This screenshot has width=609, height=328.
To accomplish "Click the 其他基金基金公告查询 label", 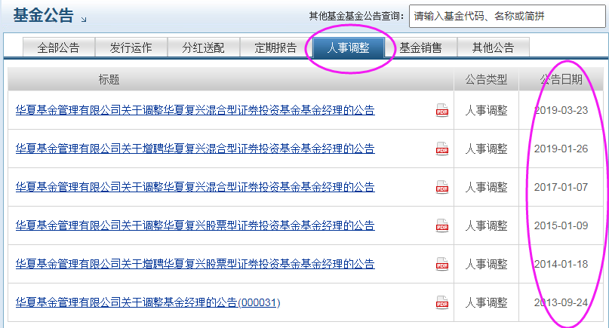I will (x=356, y=17).
